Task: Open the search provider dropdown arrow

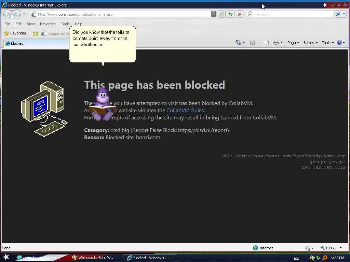Action: coord(344,14)
